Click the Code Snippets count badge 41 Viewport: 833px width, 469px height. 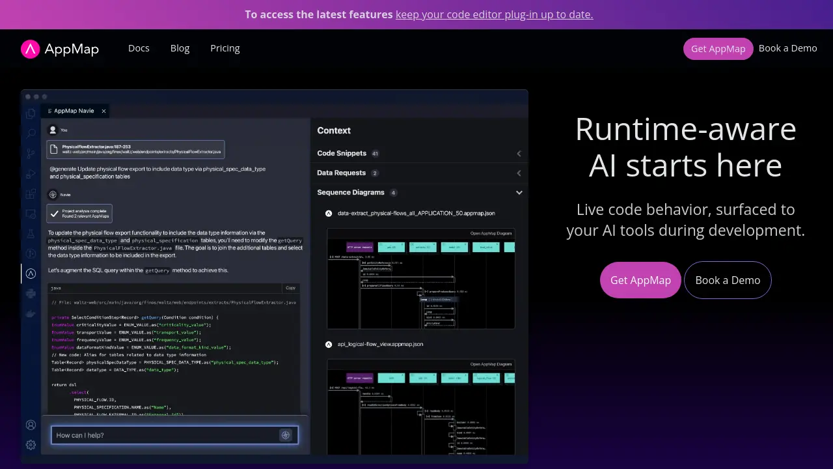[375, 154]
